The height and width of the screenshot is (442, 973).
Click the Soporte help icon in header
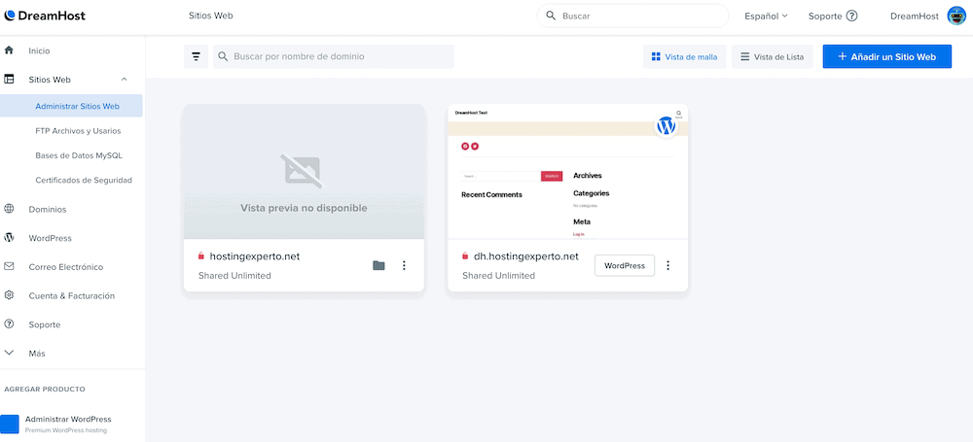pyautogui.click(x=852, y=17)
